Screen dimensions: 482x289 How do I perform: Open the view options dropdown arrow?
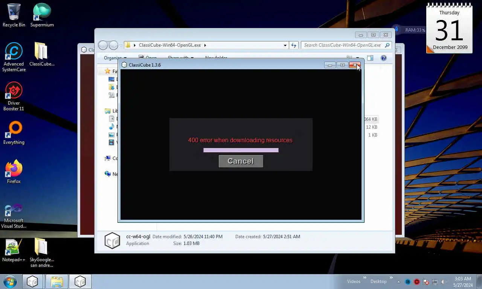pos(358,58)
